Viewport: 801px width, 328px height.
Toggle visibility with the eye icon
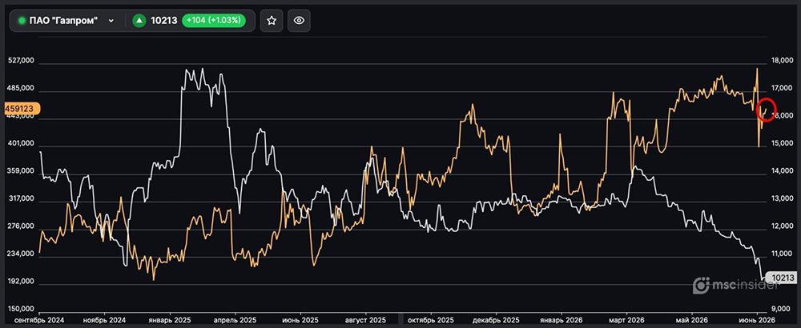click(x=299, y=21)
